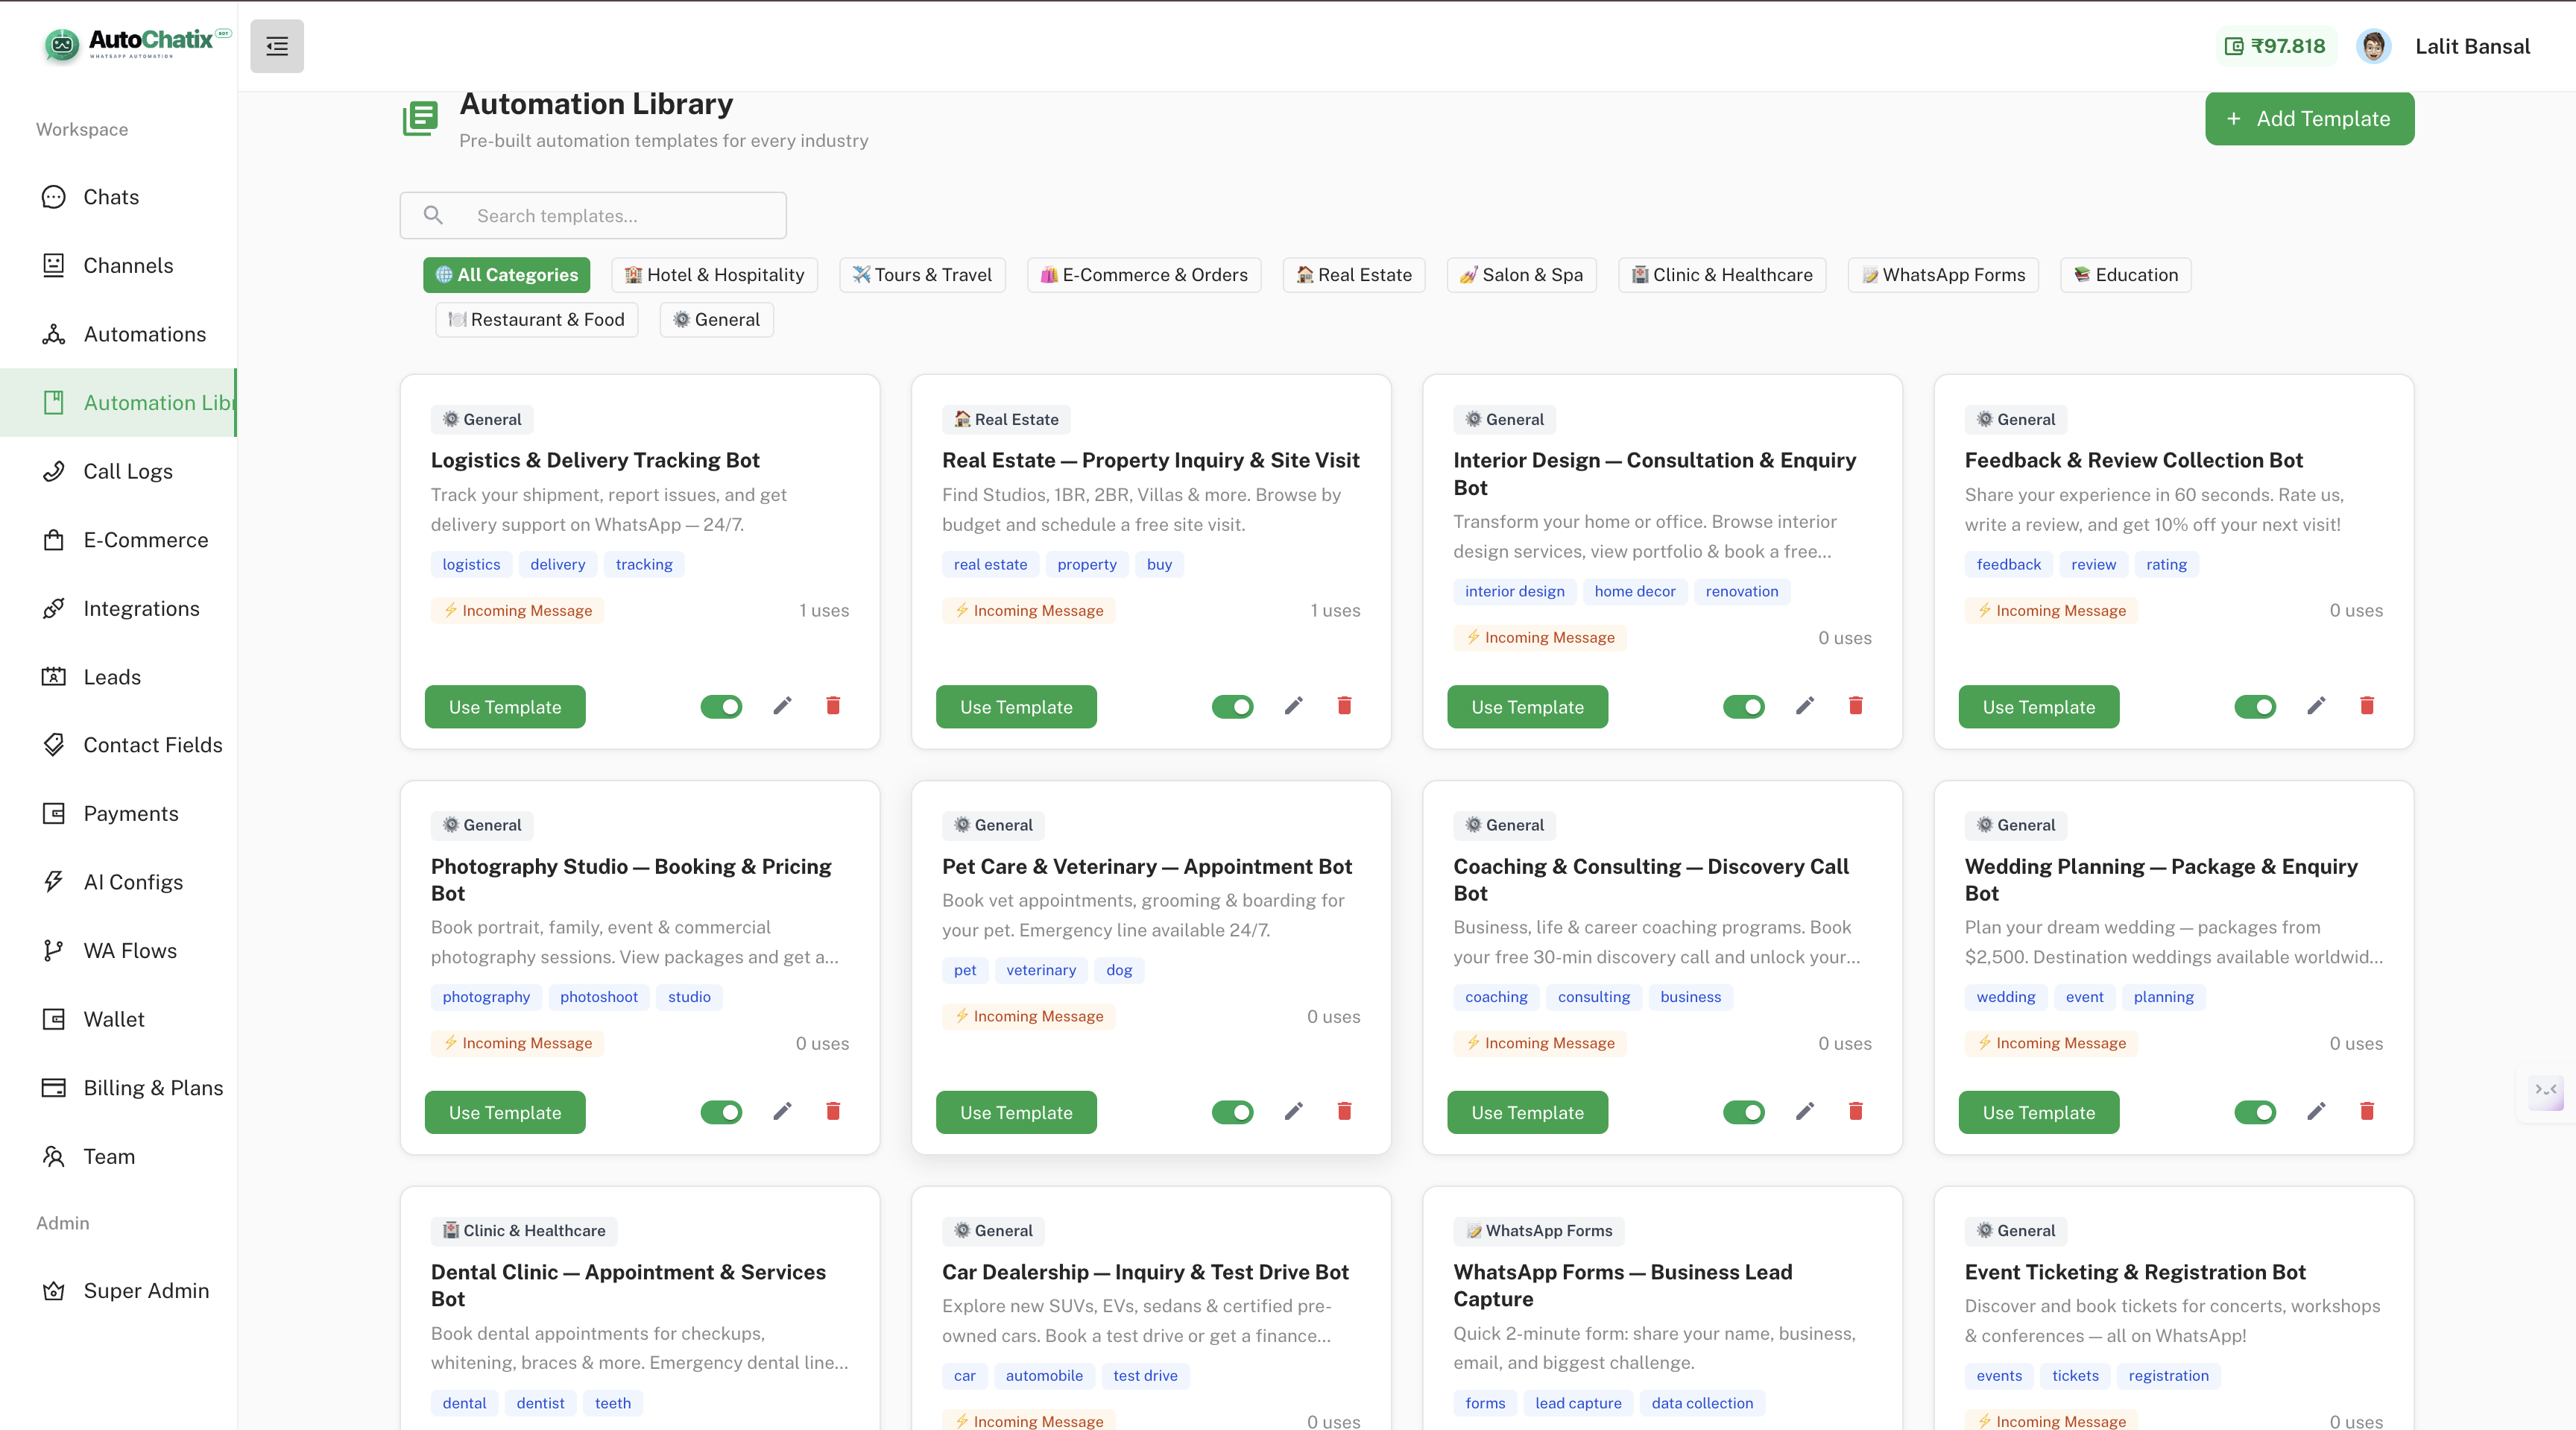Click the Add Template button
This screenshot has height=1430, width=2576.
(x=2309, y=119)
